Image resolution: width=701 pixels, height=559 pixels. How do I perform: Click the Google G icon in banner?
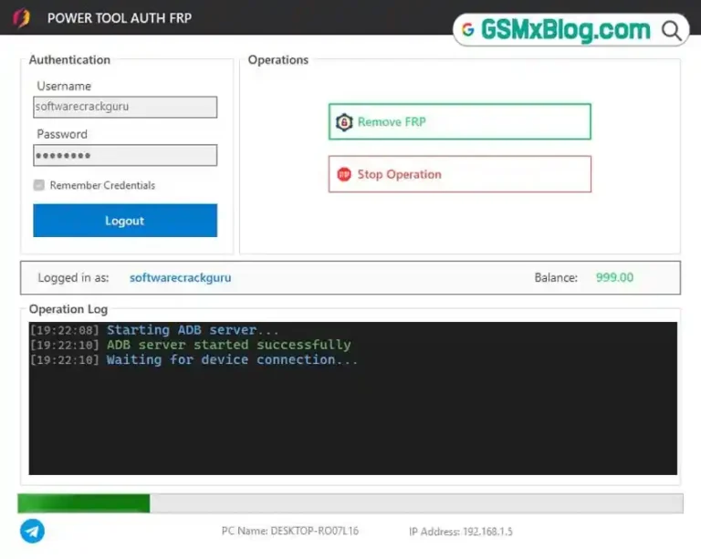coord(468,30)
